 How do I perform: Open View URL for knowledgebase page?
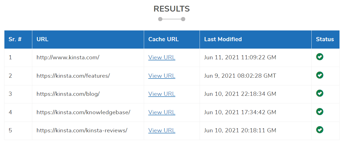click(162, 112)
